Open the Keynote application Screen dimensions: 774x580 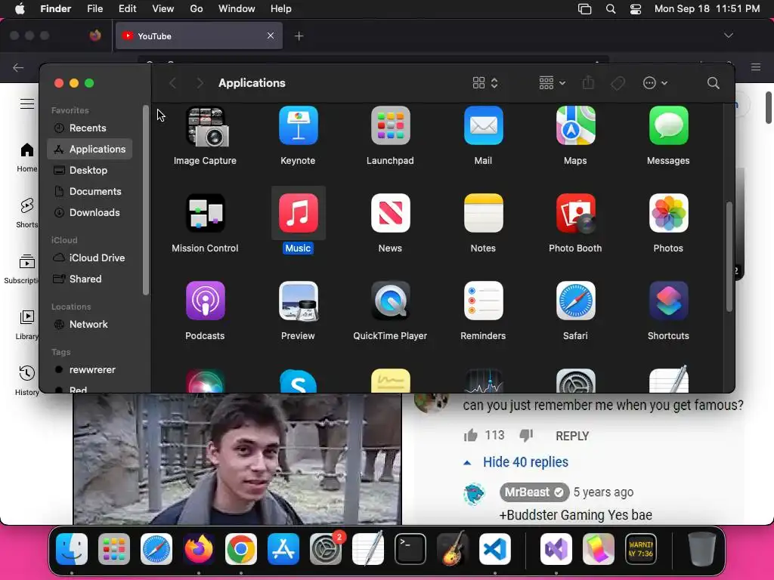[x=298, y=126]
